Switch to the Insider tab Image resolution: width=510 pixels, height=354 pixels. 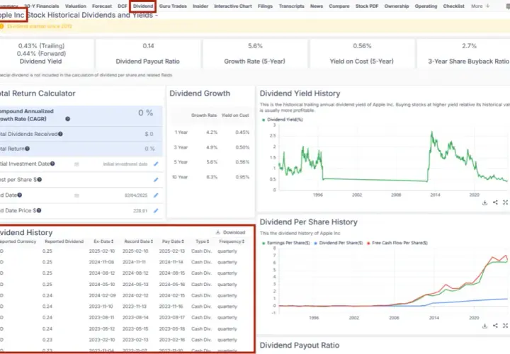click(200, 6)
